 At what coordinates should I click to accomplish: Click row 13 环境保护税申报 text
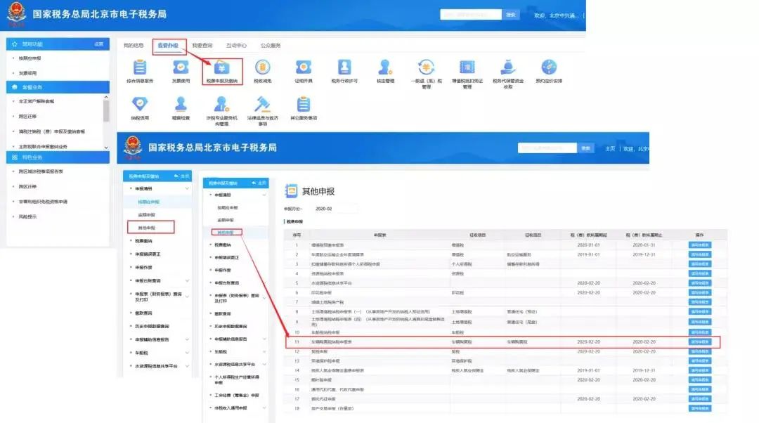click(325, 361)
